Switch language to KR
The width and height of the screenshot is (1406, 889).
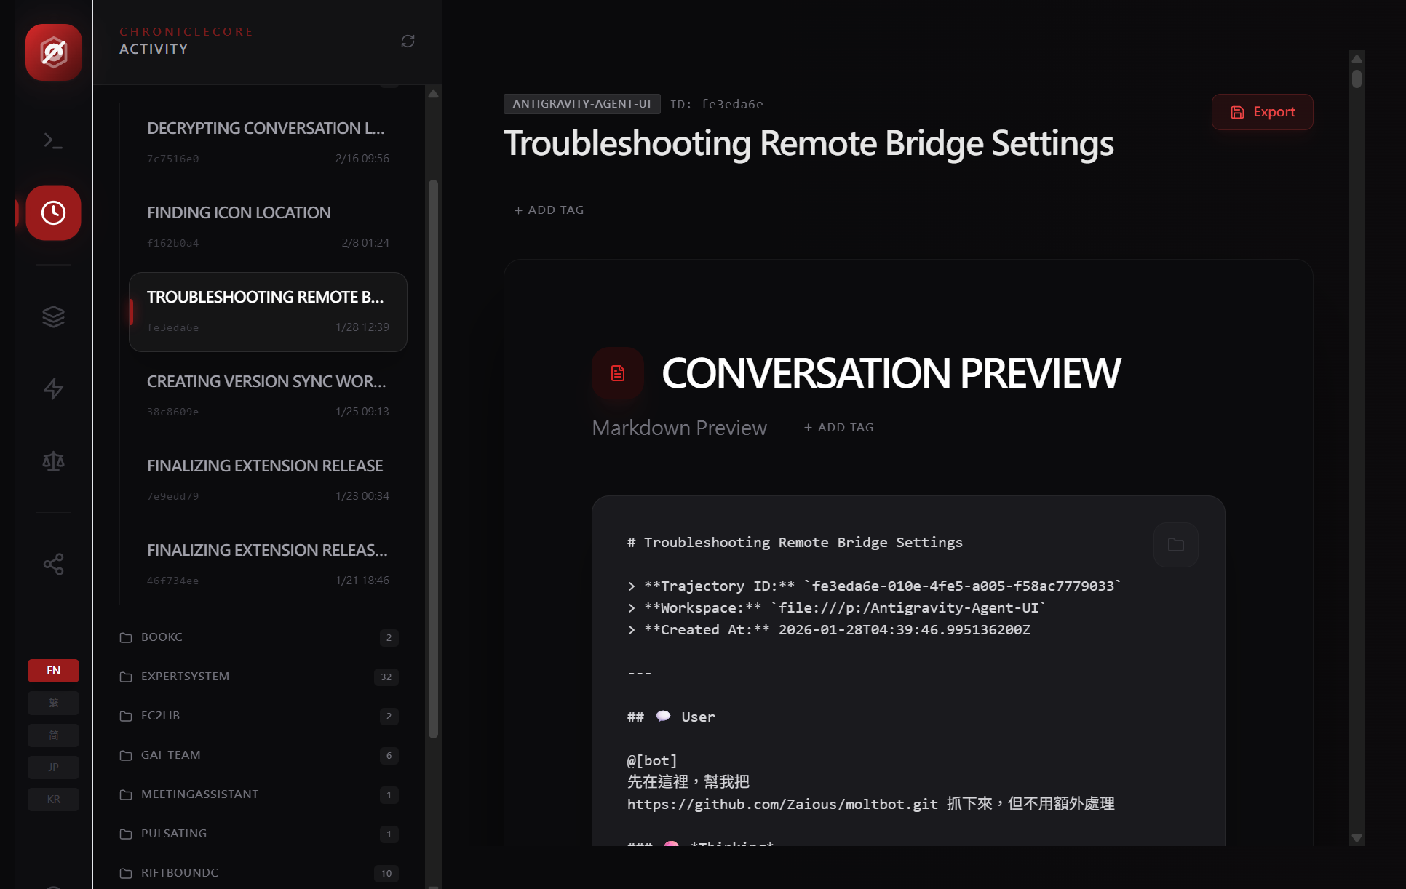[x=53, y=799]
